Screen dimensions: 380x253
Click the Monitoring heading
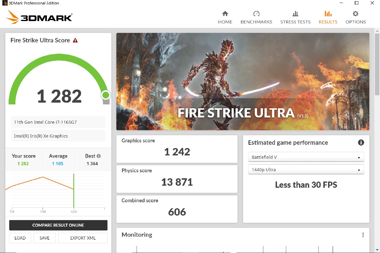[137, 235]
